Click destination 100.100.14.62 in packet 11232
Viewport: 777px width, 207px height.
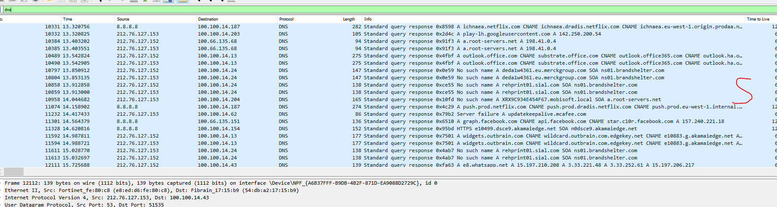click(x=217, y=114)
